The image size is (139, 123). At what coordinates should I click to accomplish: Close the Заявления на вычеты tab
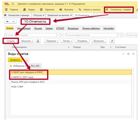tap(71, 15)
